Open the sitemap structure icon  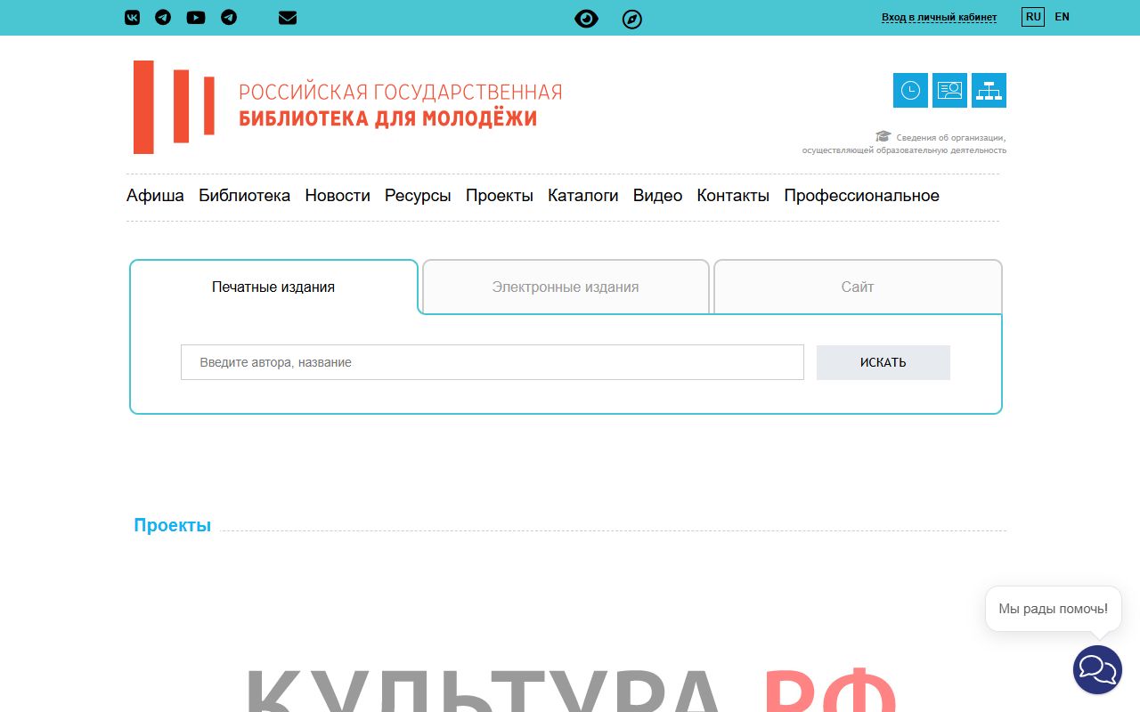point(989,90)
